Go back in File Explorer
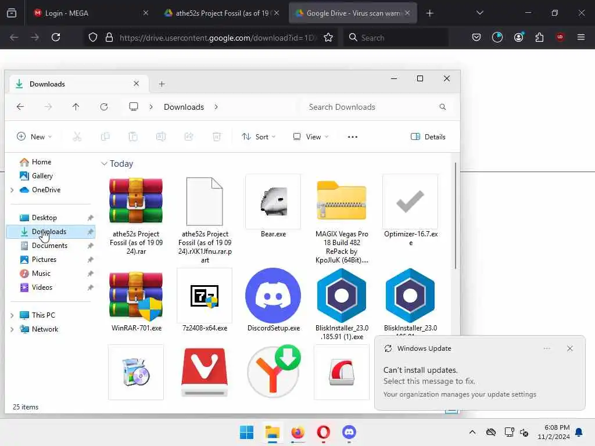 coord(20,107)
